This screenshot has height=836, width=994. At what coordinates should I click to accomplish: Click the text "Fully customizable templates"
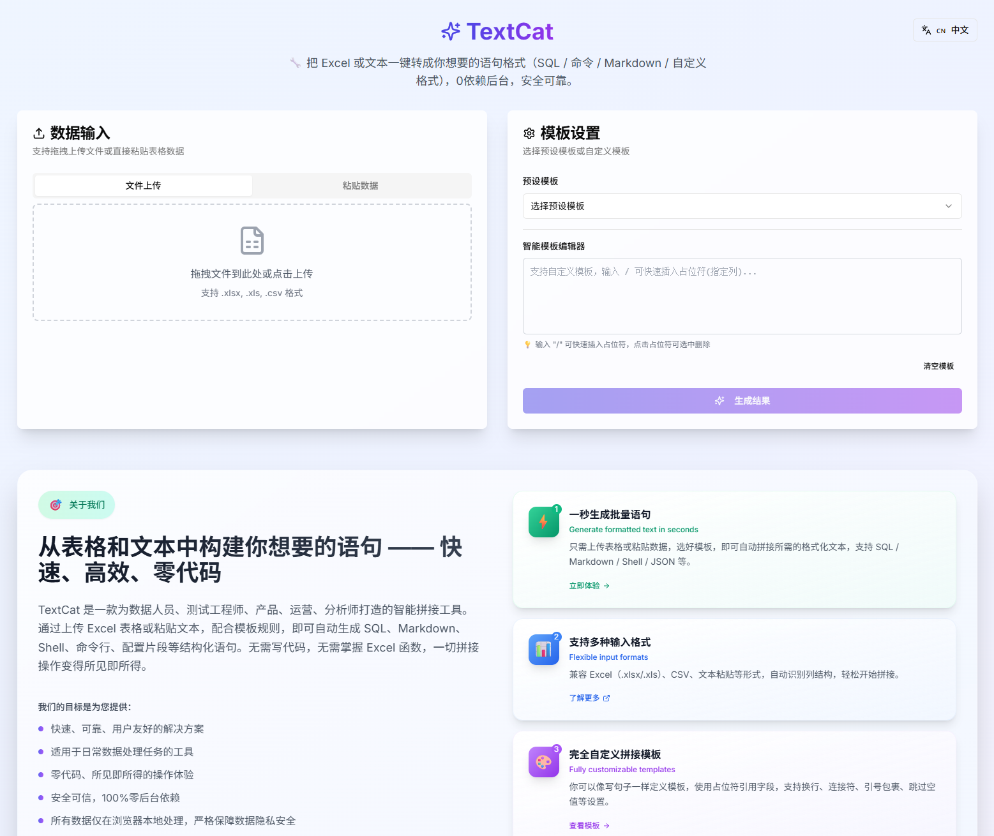[622, 770]
